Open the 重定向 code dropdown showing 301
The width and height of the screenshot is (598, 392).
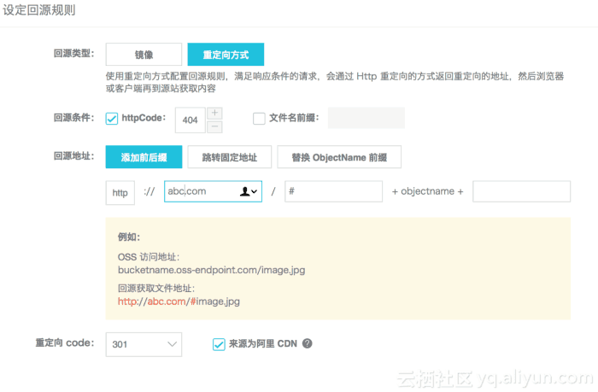point(144,344)
